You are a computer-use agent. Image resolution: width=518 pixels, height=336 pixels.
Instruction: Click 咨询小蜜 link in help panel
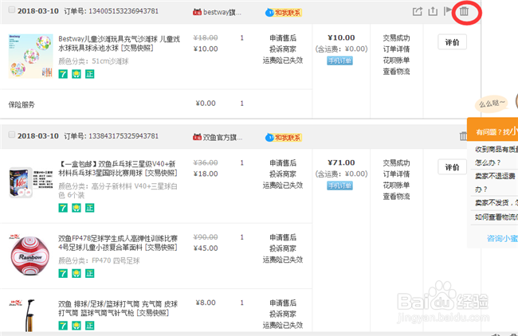click(x=502, y=238)
